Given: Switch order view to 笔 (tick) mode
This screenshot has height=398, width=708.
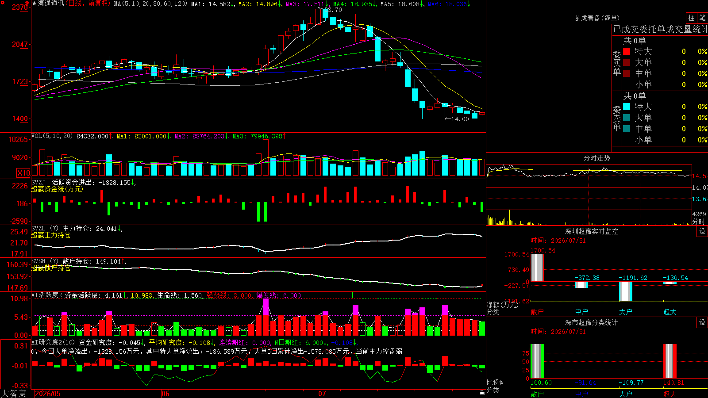Looking at the screenshot, I should tap(703, 18).
